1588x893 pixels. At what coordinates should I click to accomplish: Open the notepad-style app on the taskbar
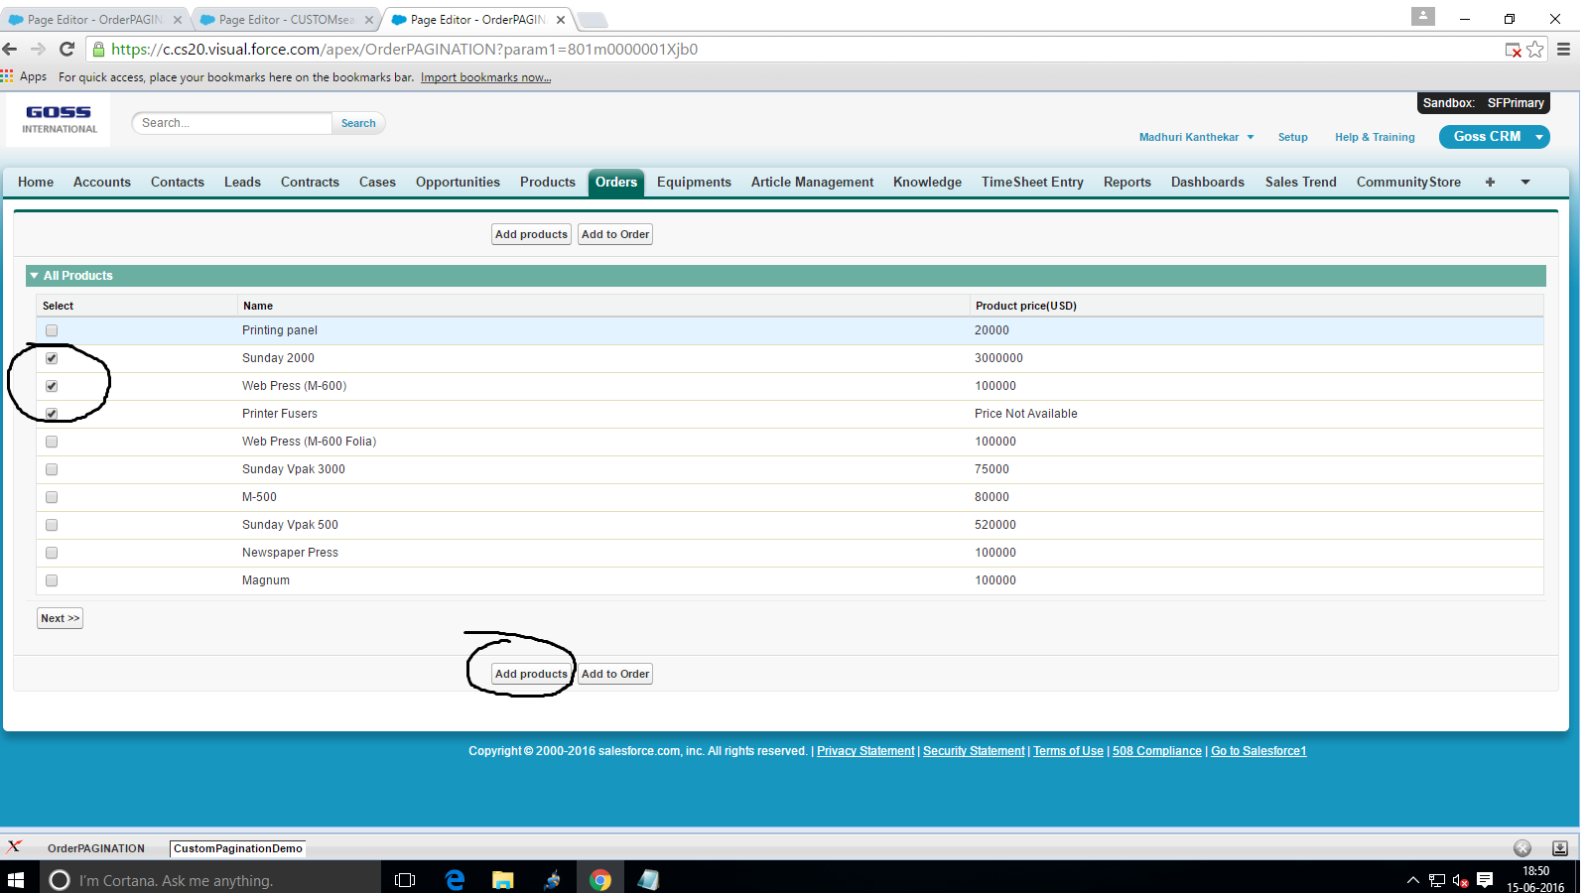pyautogui.click(x=649, y=880)
